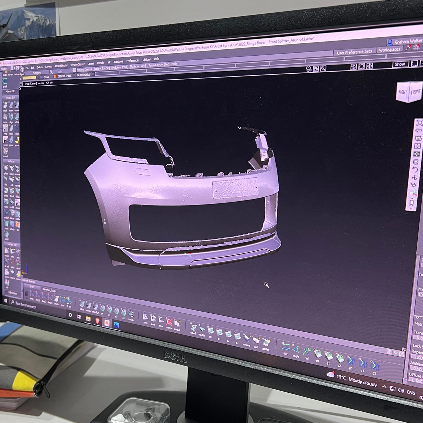Select the rad radius measure tool
Image resolution: width=423 pixels, height=423 pixels.
307,353
